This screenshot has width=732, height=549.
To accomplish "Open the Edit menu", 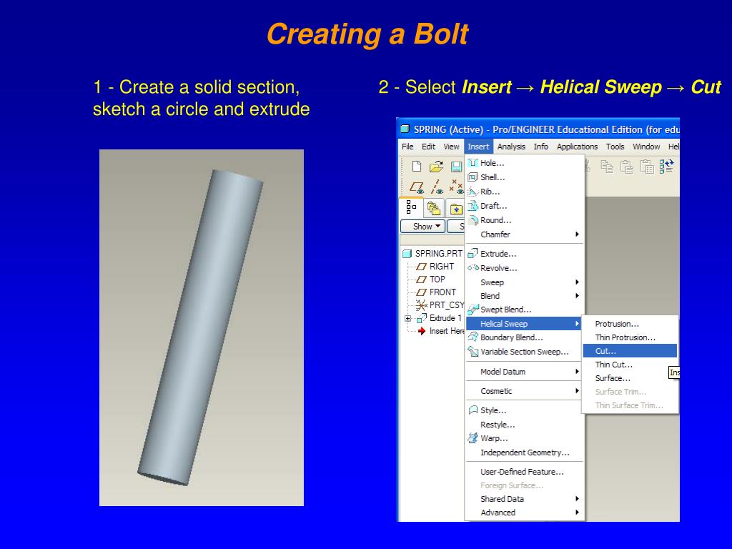I will (x=429, y=147).
